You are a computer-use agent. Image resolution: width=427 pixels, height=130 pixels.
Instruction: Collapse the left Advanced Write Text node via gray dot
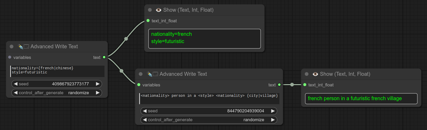click(11, 46)
